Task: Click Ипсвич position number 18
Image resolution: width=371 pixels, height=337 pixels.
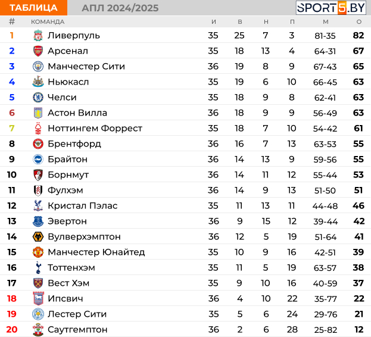Action: coord(11,299)
